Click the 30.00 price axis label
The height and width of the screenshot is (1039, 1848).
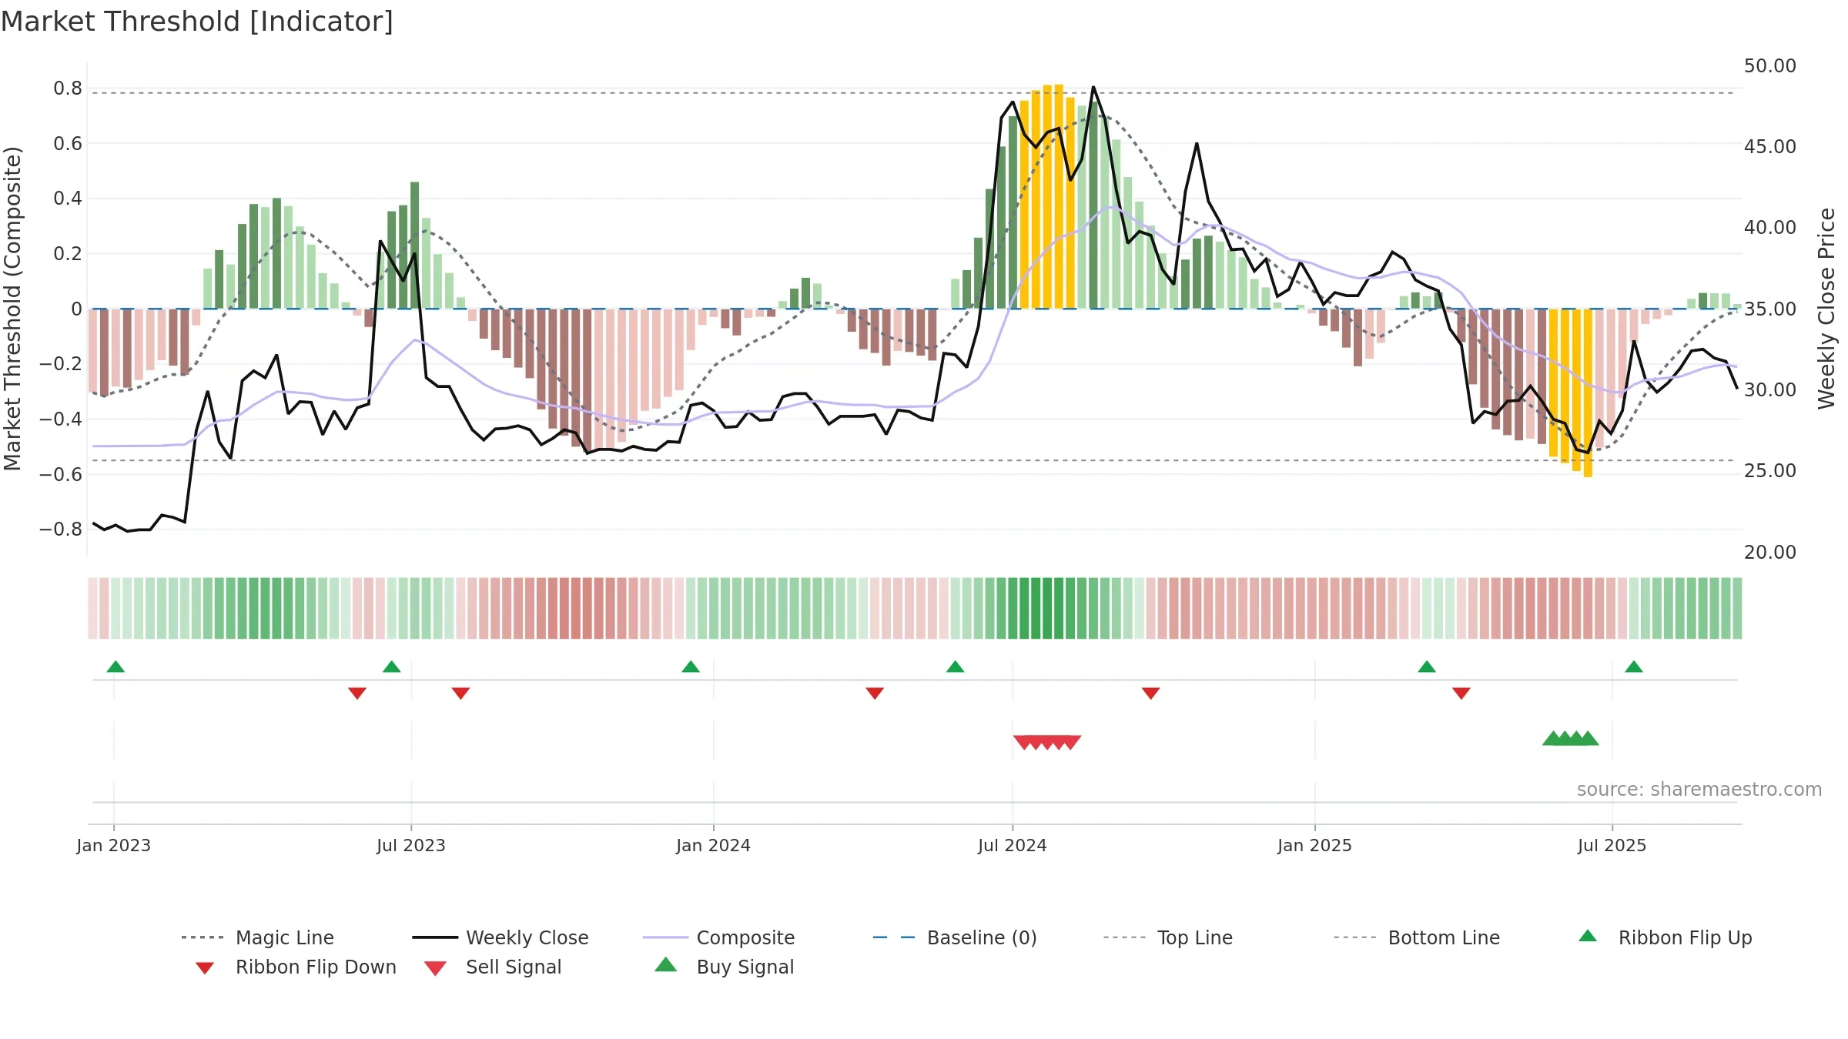click(x=1770, y=390)
